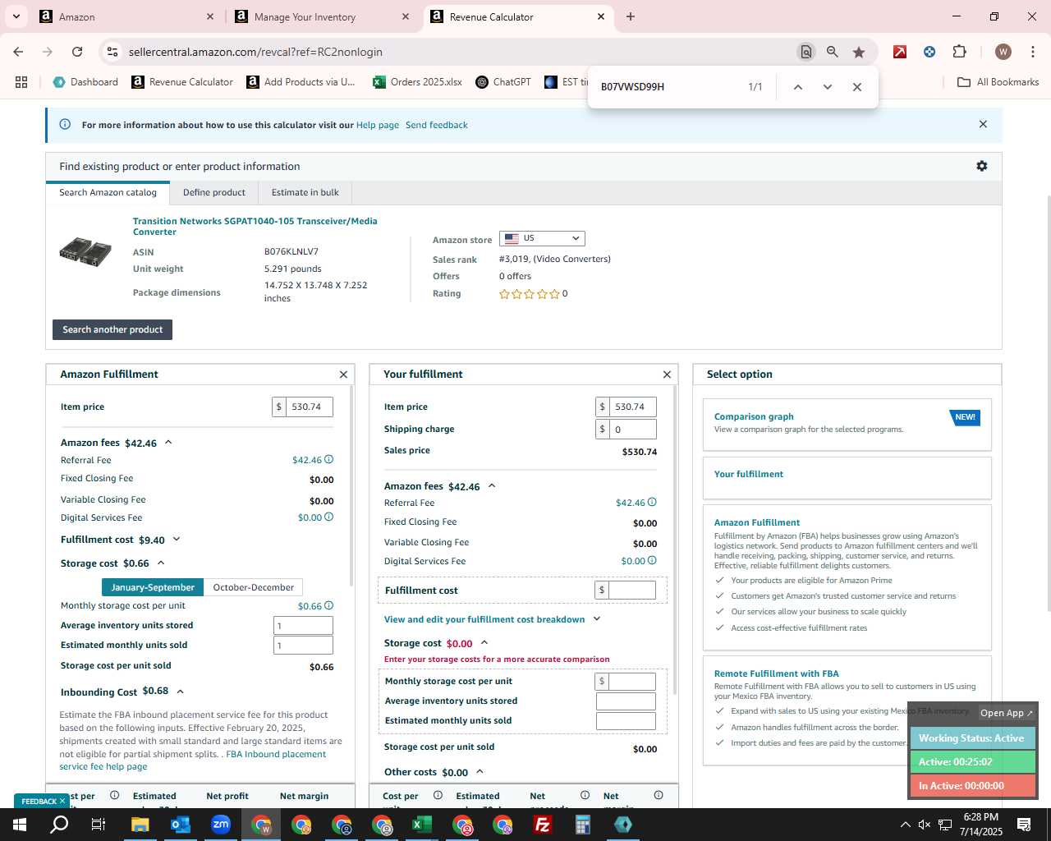
Task: Open Calculator app from the taskbar
Action: coord(583,825)
